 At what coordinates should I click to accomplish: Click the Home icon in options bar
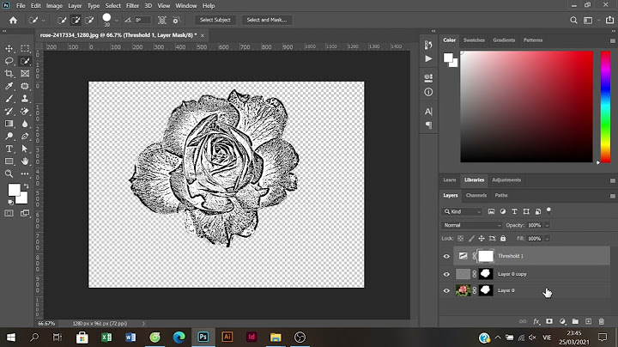pyautogui.click(x=13, y=20)
